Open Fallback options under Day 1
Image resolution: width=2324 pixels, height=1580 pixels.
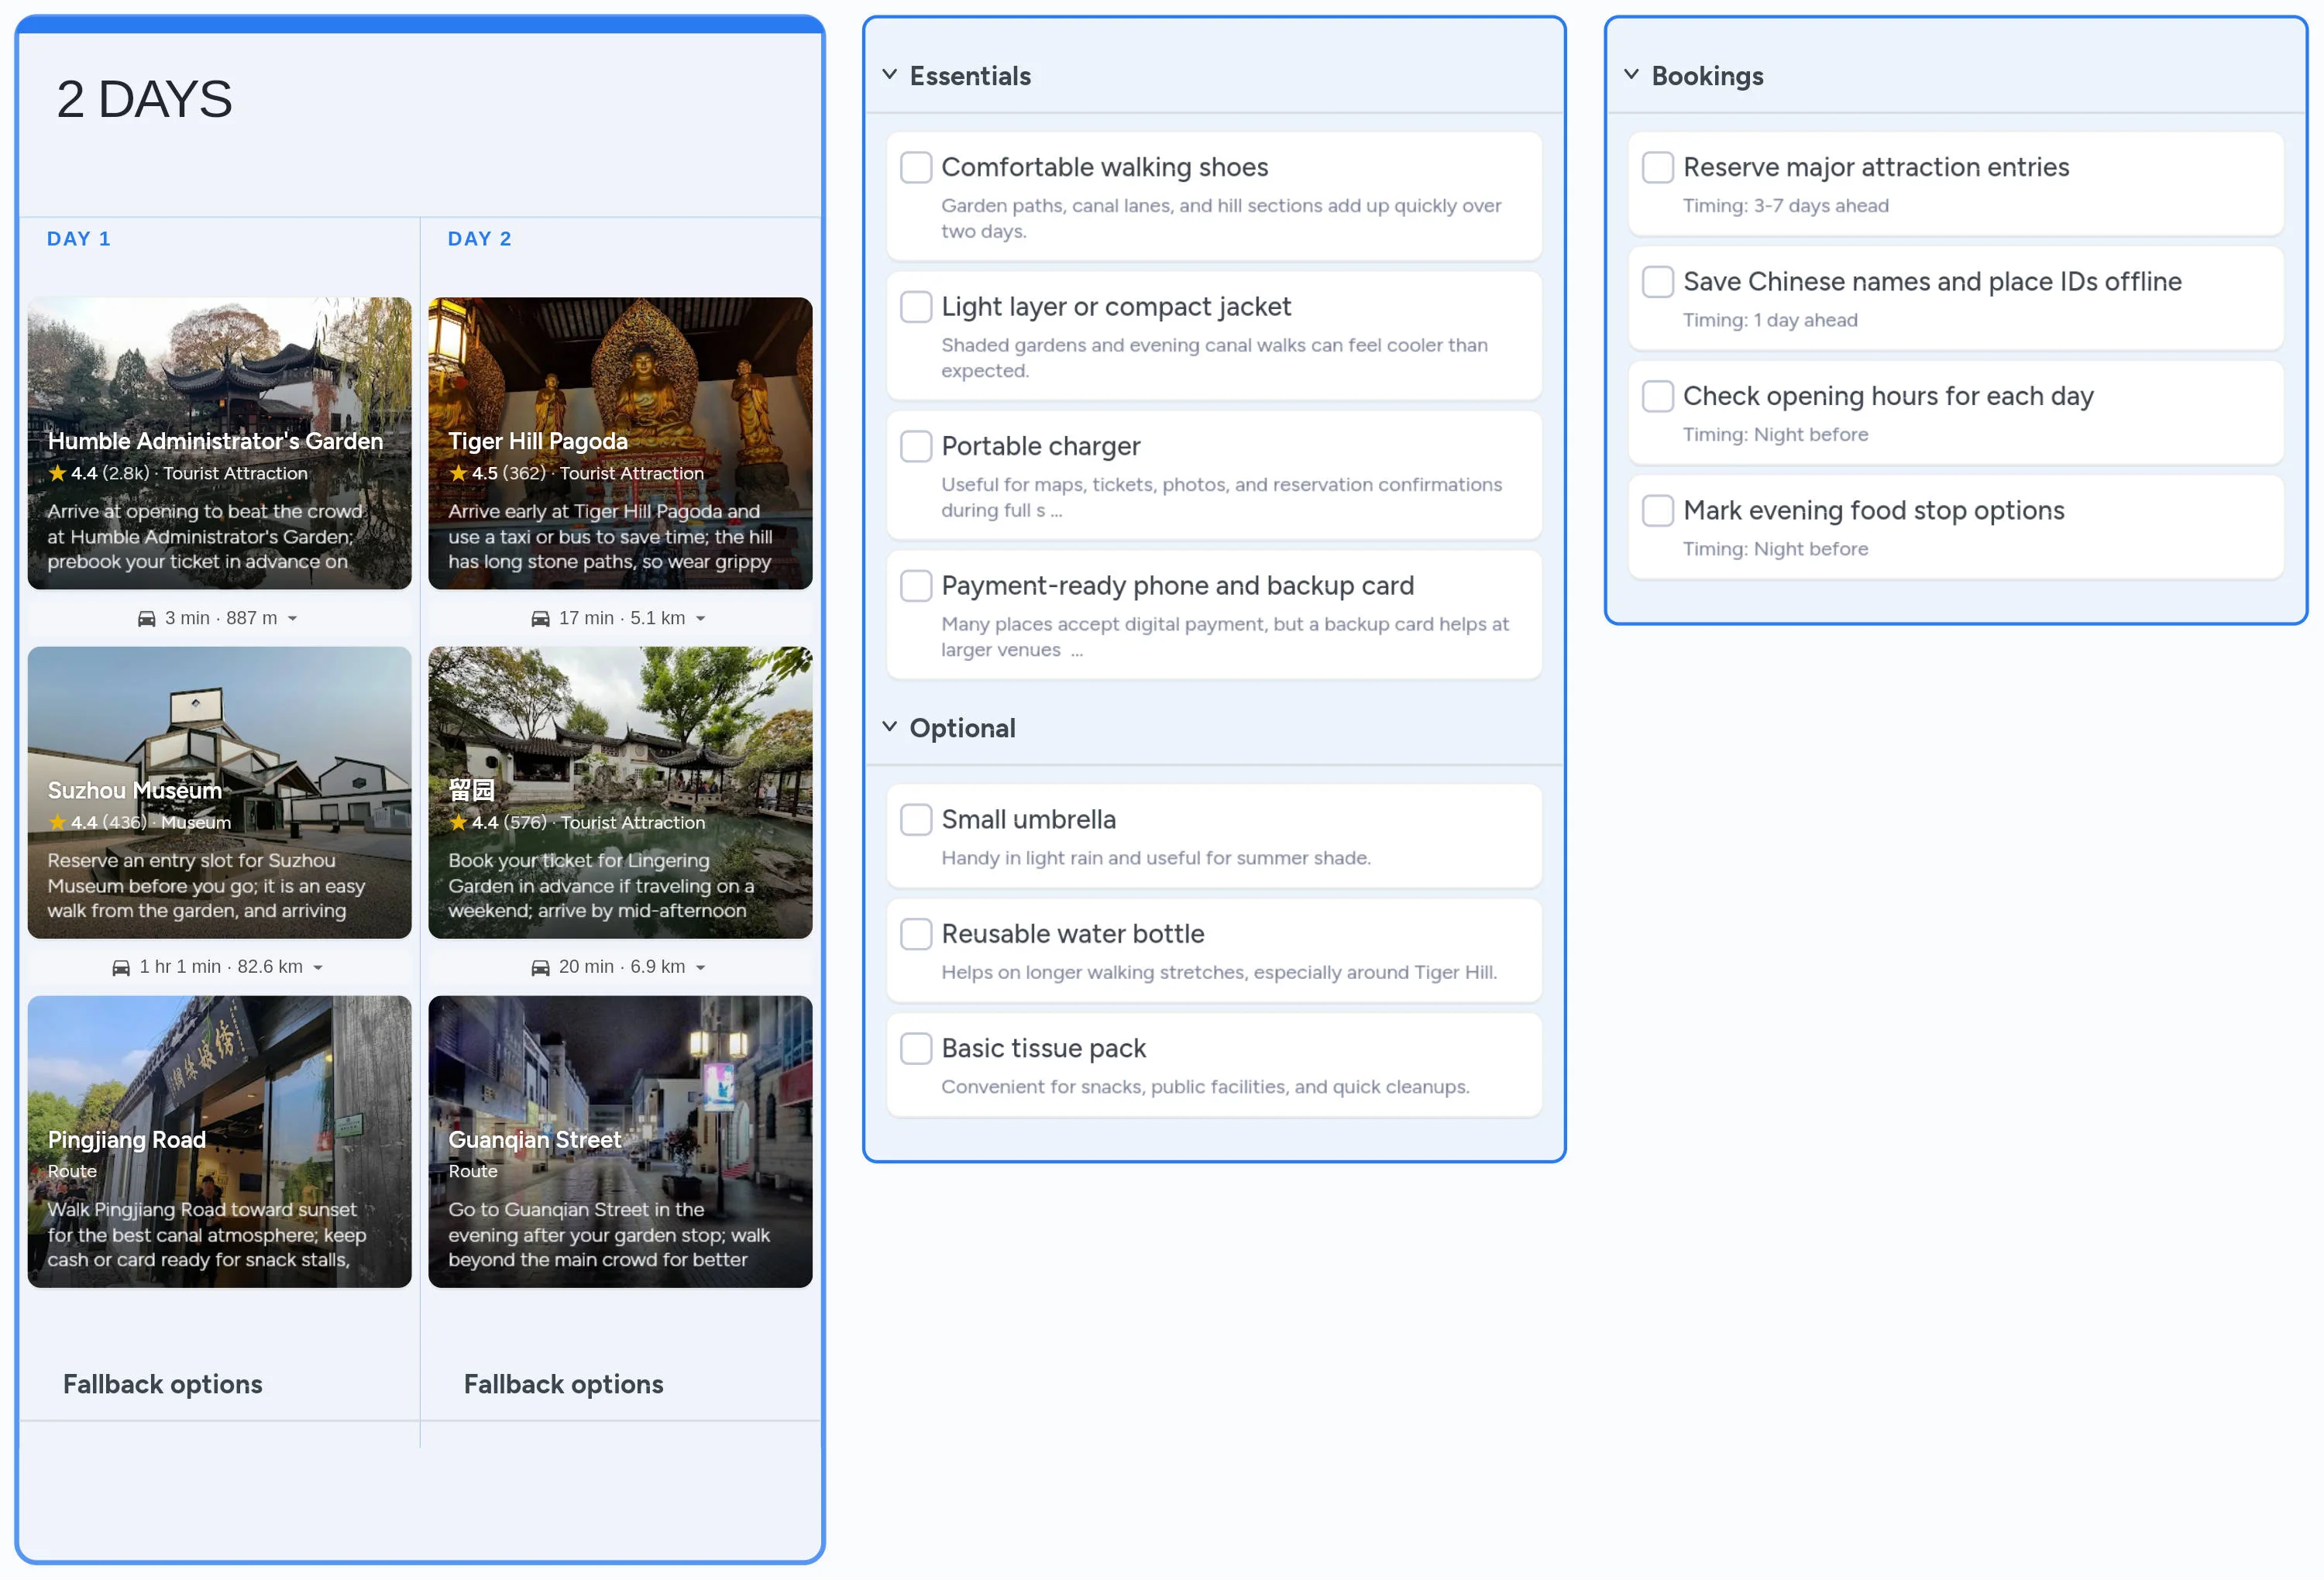tap(163, 1384)
